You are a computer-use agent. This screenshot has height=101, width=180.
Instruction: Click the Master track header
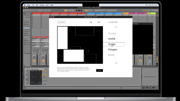pos(151,13)
